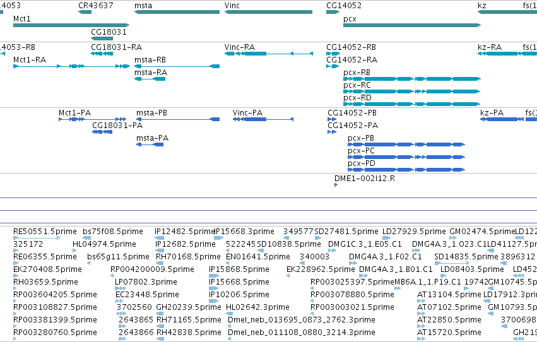Select the Dmel_neb_011108_0880_3214.3prime label
Viewport: 537px width, 342px height.
[302, 333]
